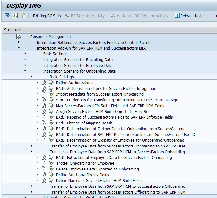Select Store Credentials for Transferring Onboarding Data text
The image size is (217, 198).
pos(117,100)
